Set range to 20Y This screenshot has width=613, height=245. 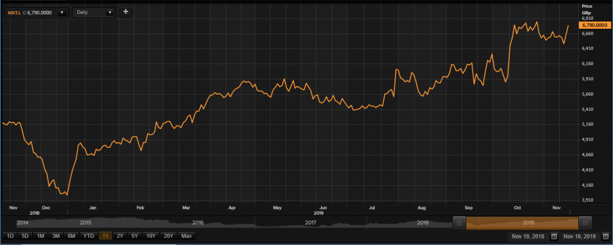pos(169,236)
